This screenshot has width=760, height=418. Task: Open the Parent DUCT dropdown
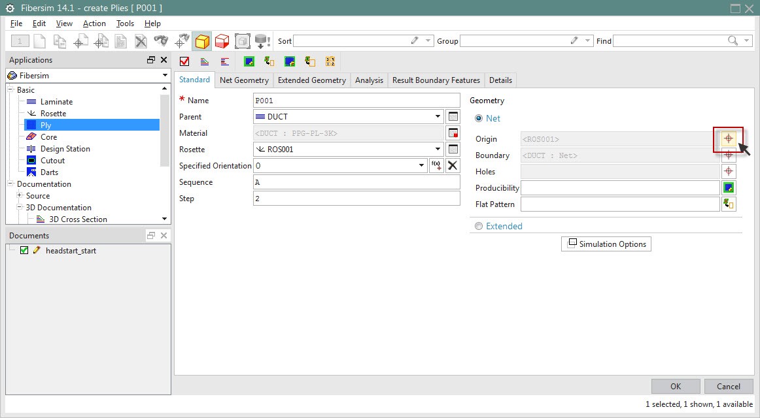(438, 117)
